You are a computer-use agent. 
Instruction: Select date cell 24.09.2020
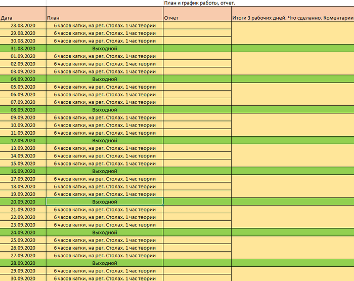[x=23, y=232]
